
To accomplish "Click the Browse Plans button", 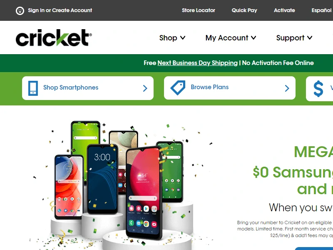I will point(230,88).
